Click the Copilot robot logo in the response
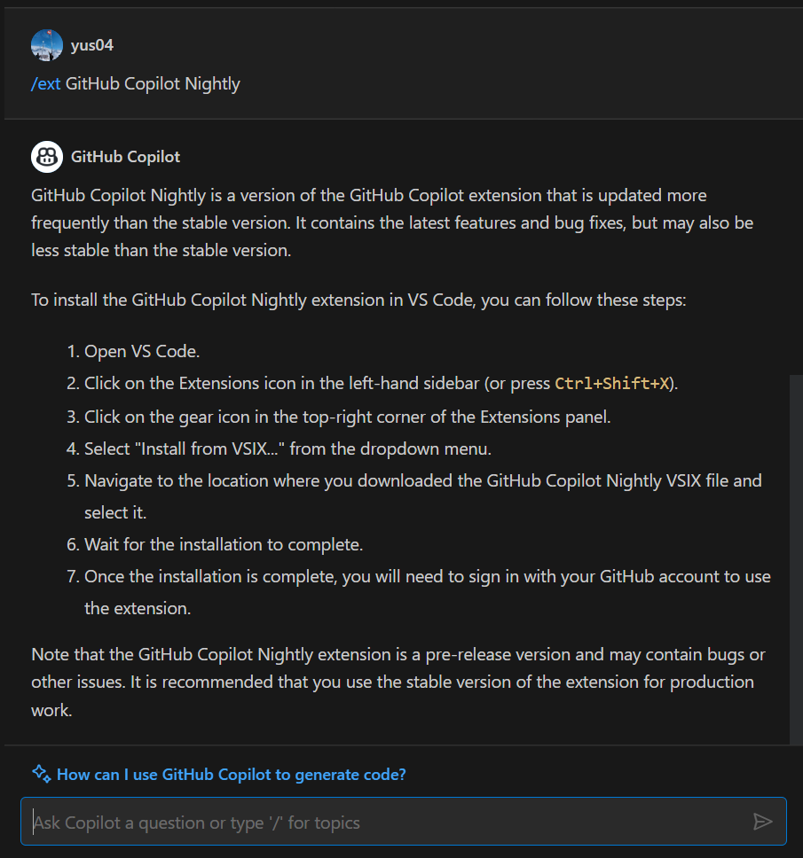 [x=46, y=156]
